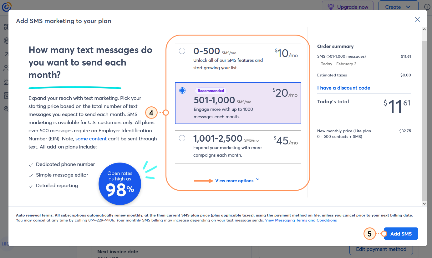Click the $0.00 estimated taxes amount

coord(406,75)
